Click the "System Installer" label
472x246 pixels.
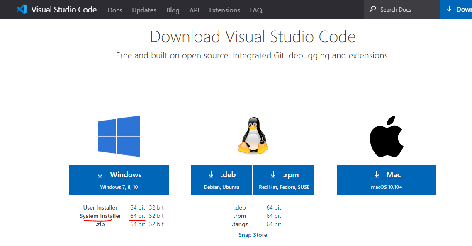pyautogui.click(x=100, y=216)
